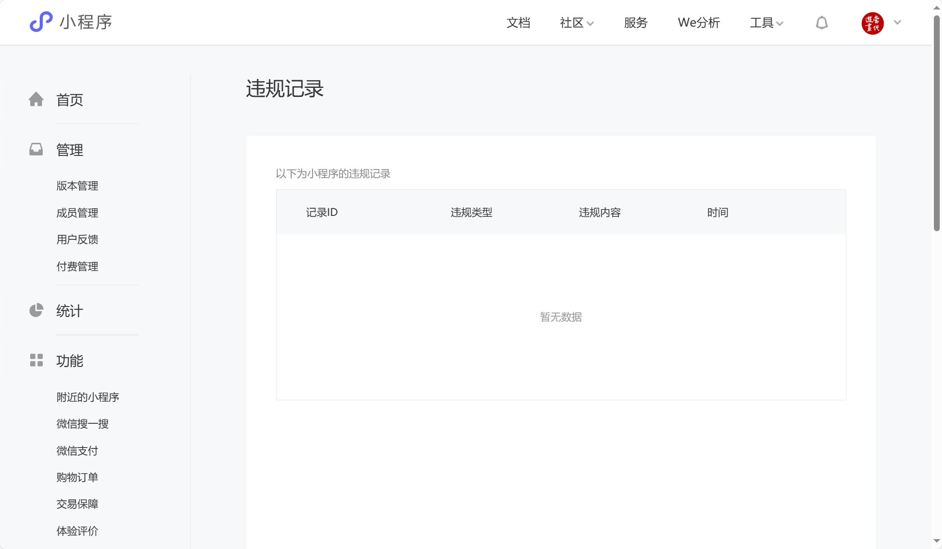Open 附近的小程序 sidebar link
This screenshot has width=942, height=549.
[88, 397]
